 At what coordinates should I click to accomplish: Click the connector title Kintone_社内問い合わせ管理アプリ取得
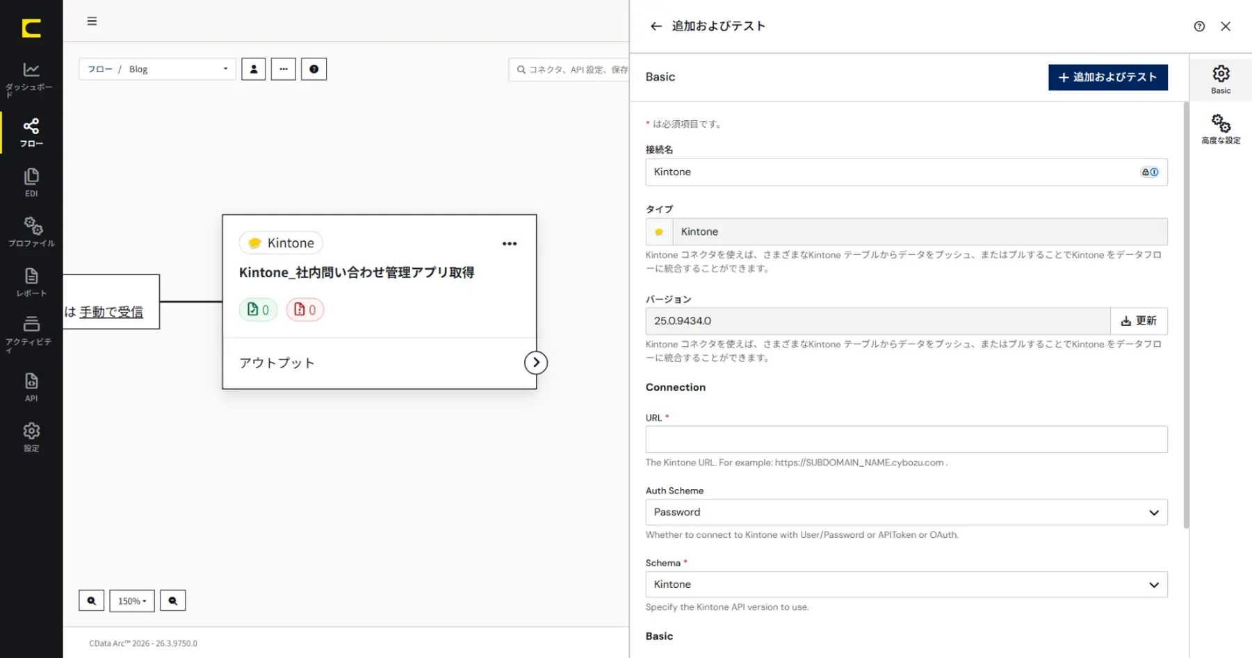[x=357, y=272]
